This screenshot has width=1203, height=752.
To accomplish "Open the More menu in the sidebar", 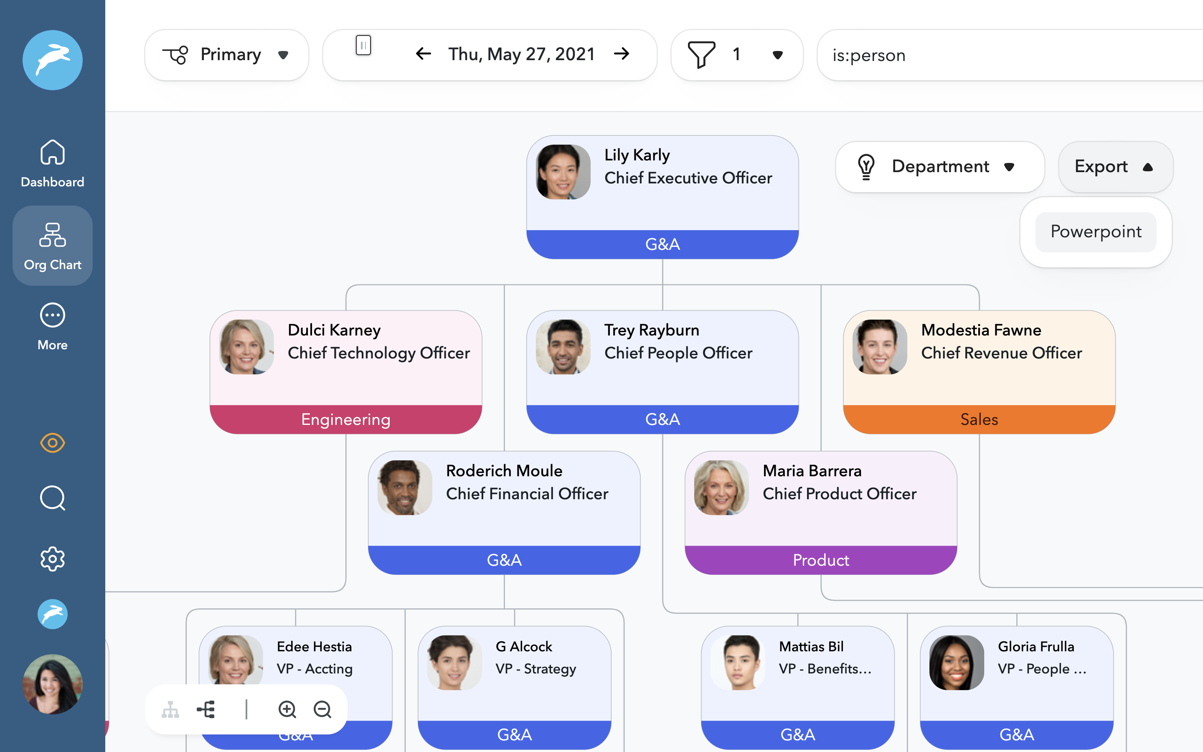I will coord(52,327).
